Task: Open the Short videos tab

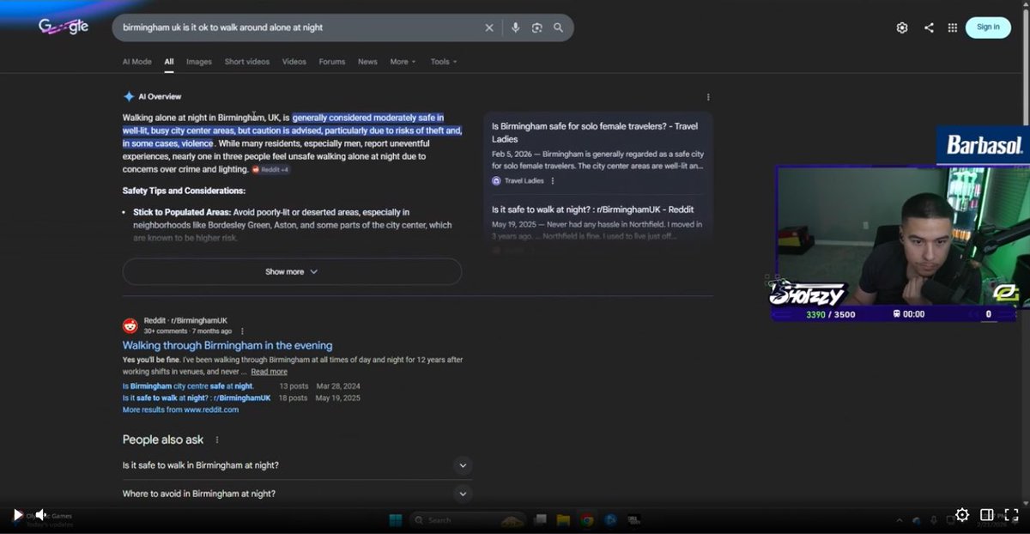Action: pyautogui.click(x=247, y=62)
